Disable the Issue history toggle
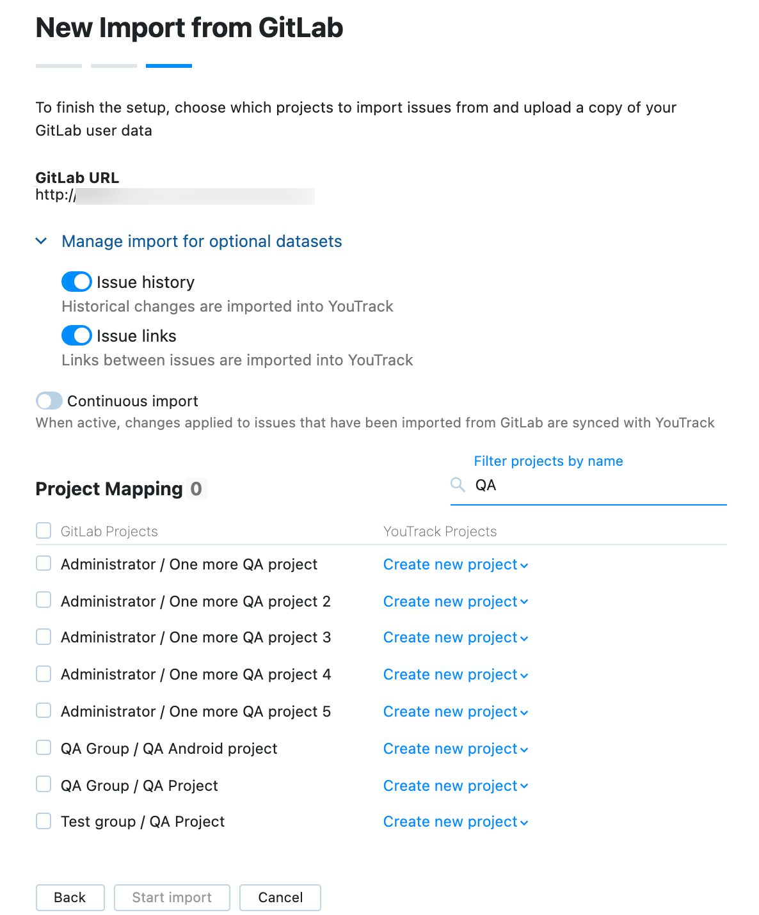Image resolution: width=759 pixels, height=915 pixels. 76,282
